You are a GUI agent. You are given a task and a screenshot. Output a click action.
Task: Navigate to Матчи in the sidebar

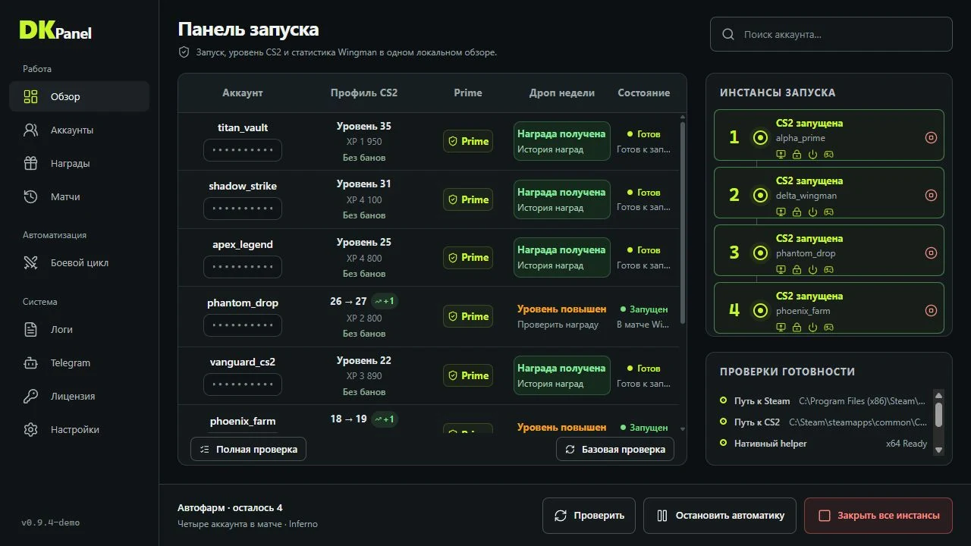80,196
